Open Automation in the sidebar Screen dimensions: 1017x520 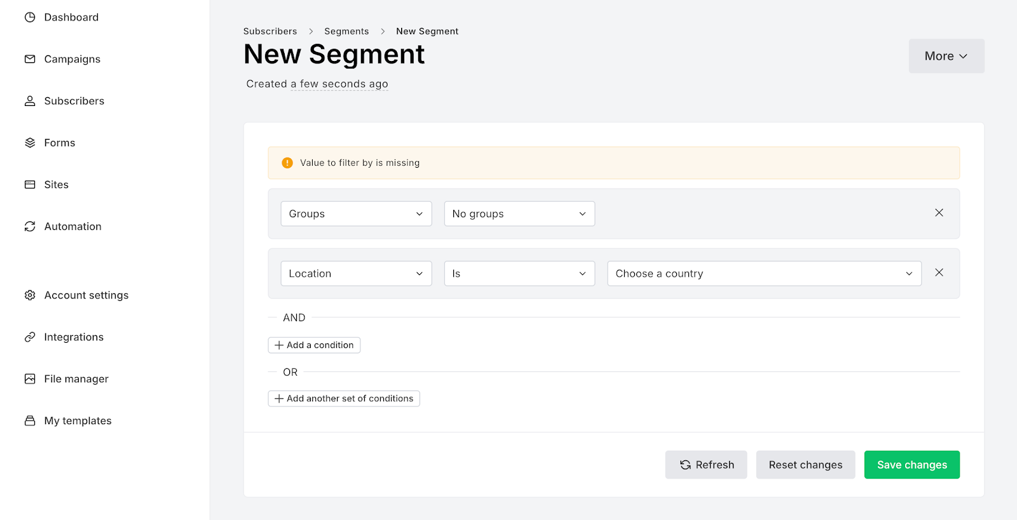pos(73,227)
